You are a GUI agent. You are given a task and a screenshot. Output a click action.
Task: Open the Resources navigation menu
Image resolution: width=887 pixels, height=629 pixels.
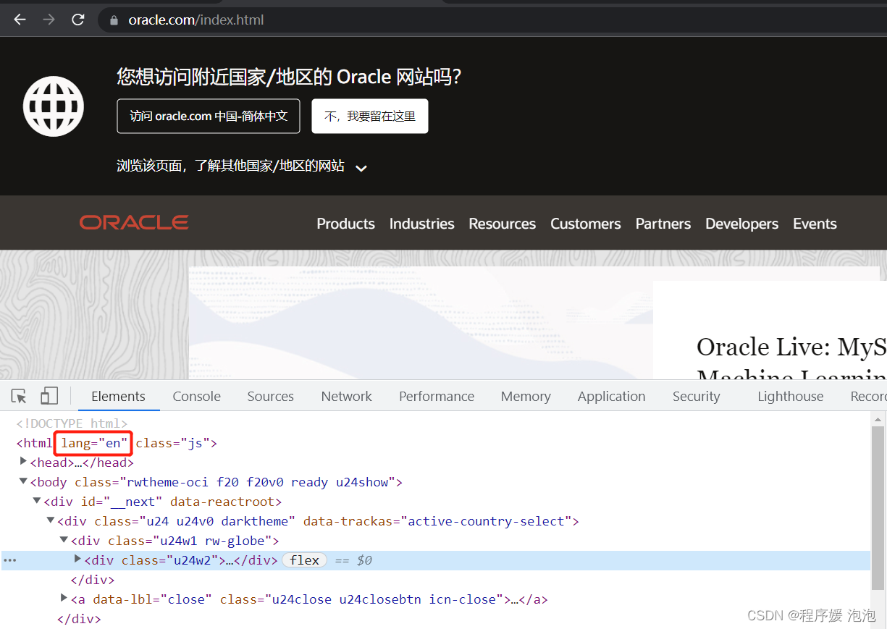pos(503,224)
